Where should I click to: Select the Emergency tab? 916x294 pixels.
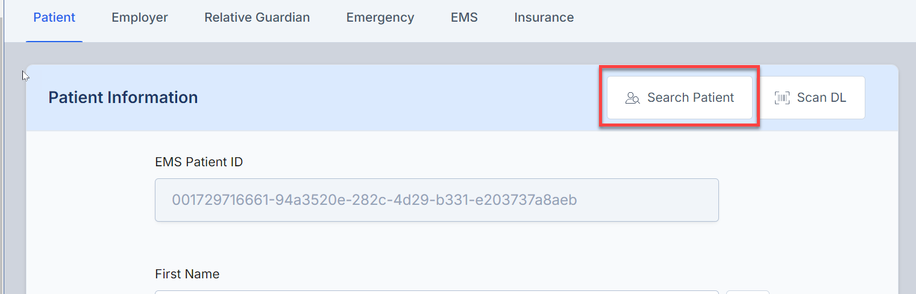click(x=380, y=17)
